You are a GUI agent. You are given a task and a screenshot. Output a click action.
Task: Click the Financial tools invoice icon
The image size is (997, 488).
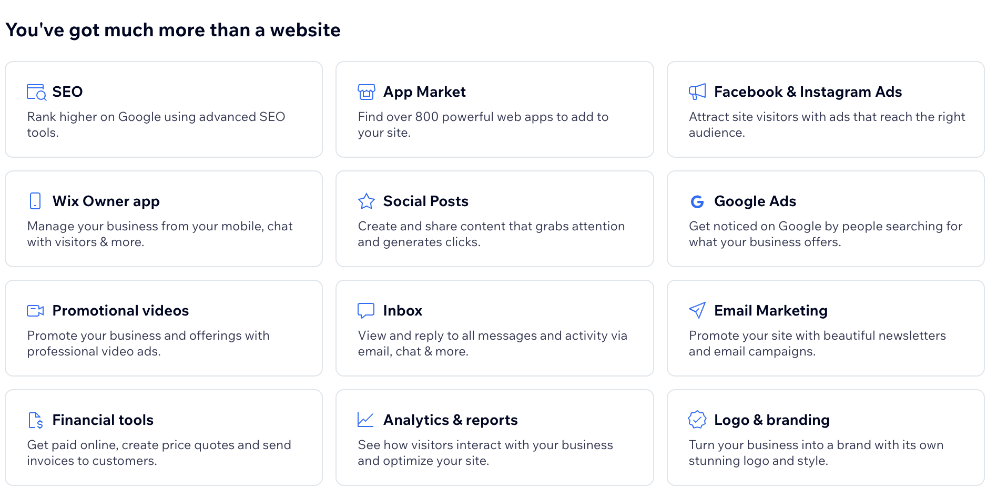click(35, 420)
